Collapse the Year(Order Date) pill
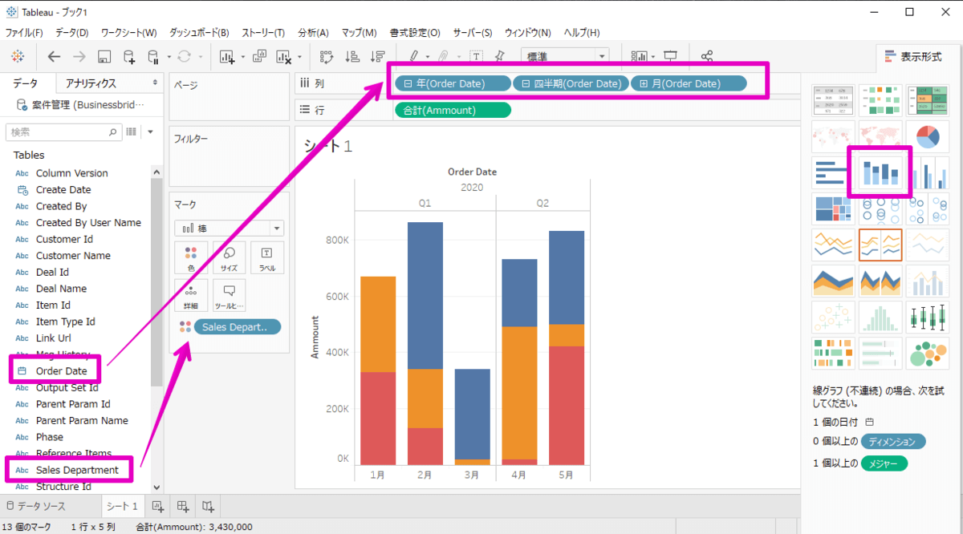Screen dimensions: 963x534 (408, 83)
